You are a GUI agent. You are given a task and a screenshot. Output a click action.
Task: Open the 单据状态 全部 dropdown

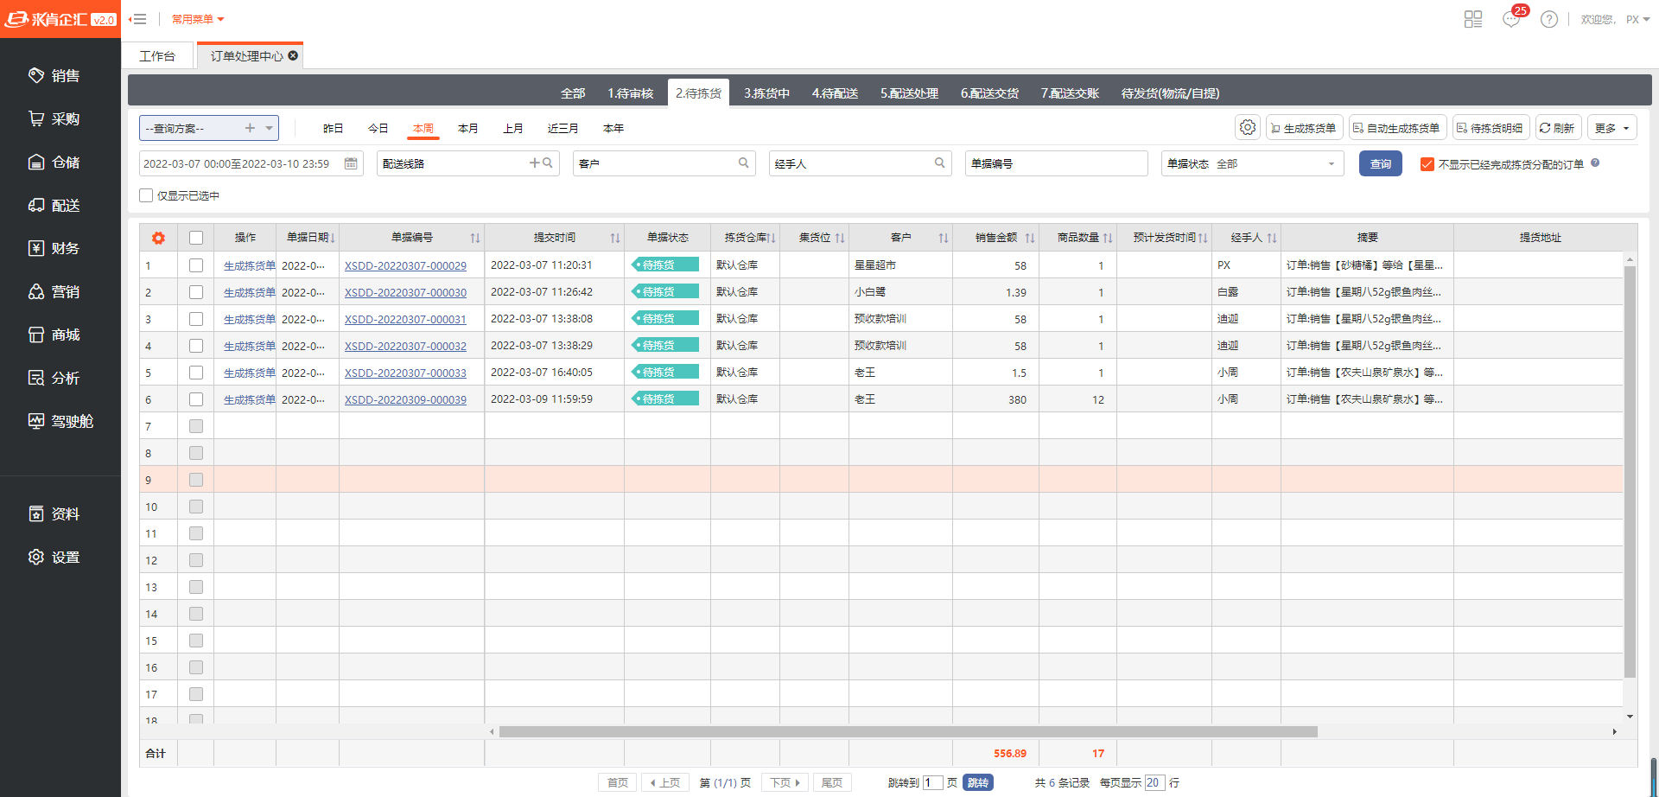point(1252,163)
